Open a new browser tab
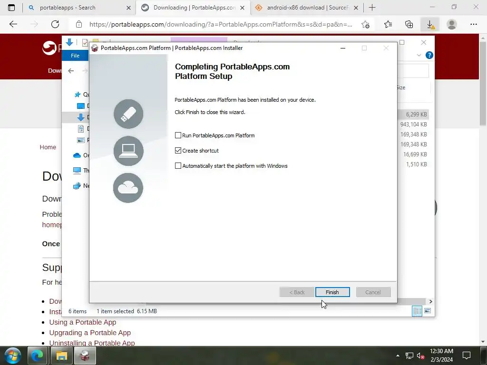The image size is (487, 365). 372,8
